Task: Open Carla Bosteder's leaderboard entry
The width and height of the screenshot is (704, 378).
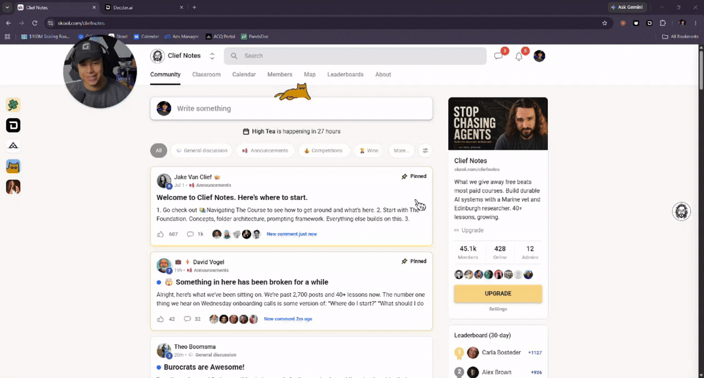Action: 498,353
